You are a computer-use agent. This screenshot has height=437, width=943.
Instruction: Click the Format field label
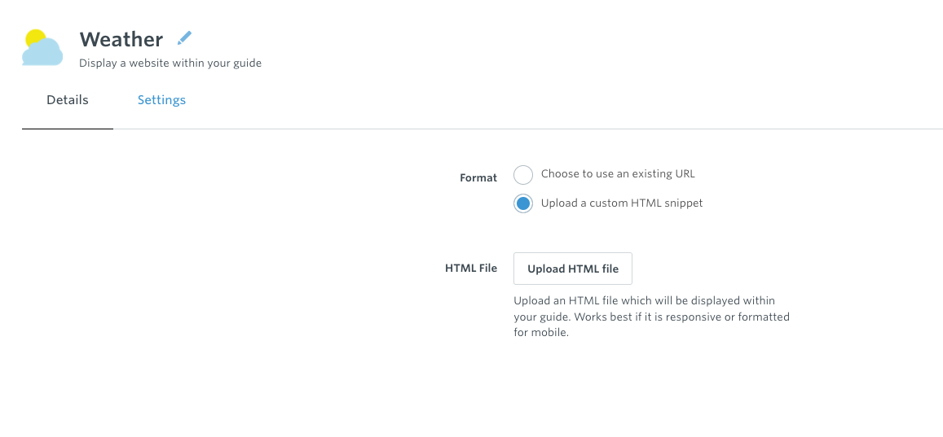(478, 177)
